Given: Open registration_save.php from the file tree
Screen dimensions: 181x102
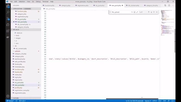Looking at the screenshot, I should click(22, 90).
